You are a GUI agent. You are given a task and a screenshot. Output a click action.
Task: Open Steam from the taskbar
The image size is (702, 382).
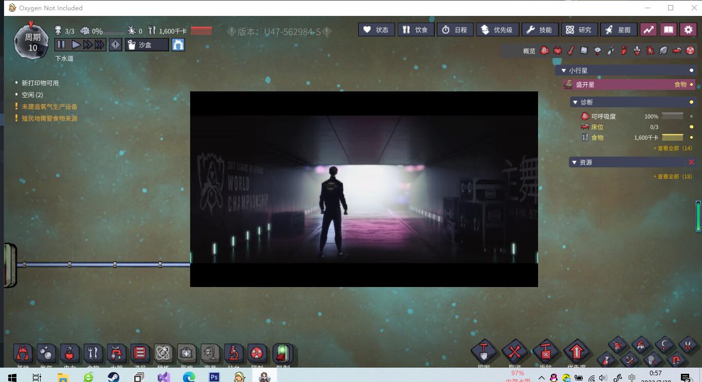114,377
